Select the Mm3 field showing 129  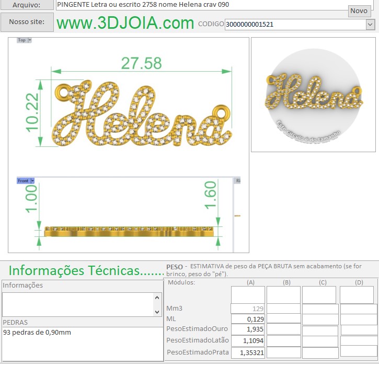(x=248, y=309)
